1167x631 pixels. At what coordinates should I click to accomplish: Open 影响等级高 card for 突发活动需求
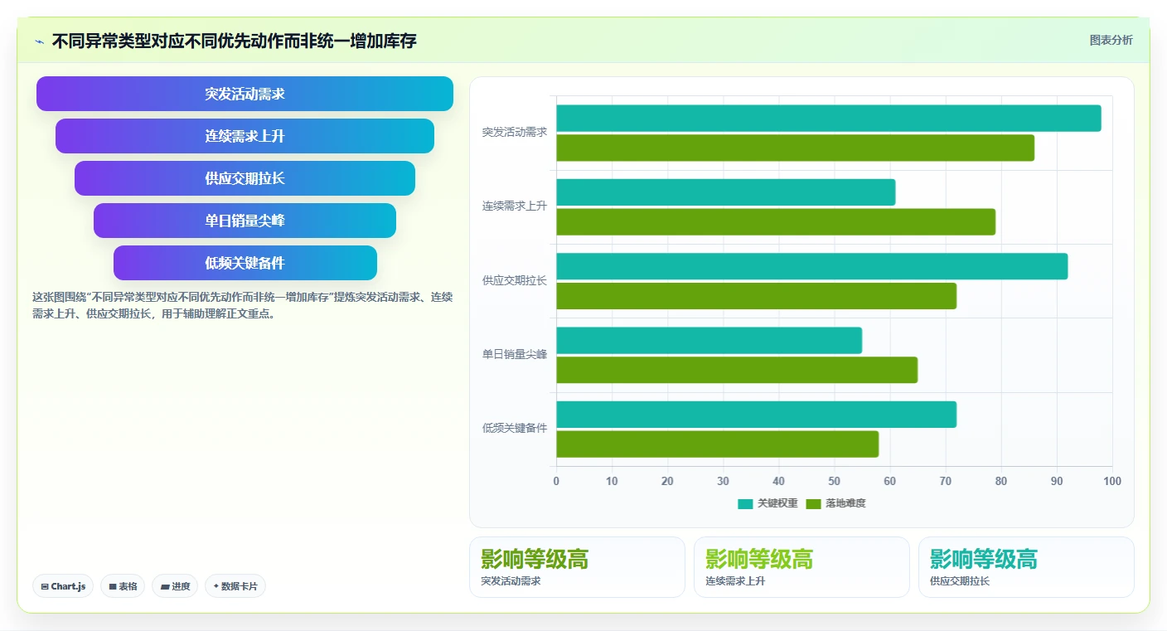[x=577, y=567]
